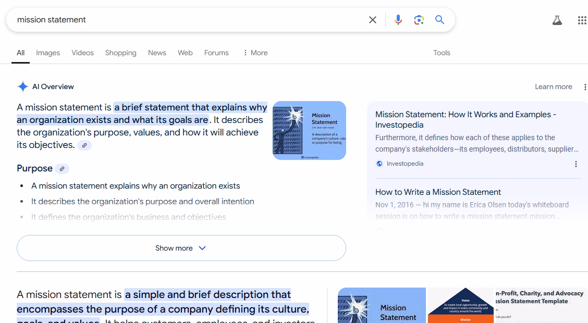This screenshot has height=323, width=588.
Task: Switch to the All tab
Action: click(x=21, y=53)
